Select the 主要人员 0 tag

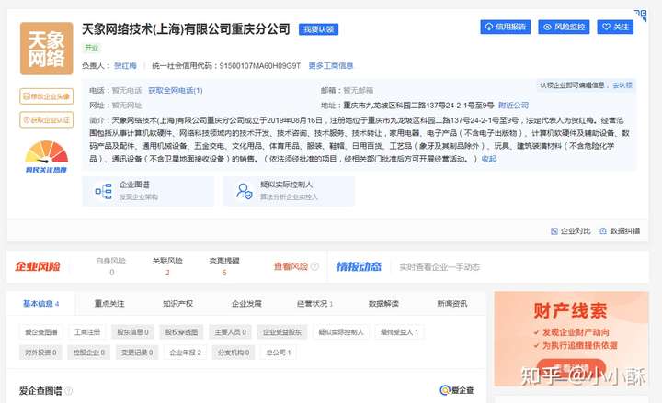point(230,332)
